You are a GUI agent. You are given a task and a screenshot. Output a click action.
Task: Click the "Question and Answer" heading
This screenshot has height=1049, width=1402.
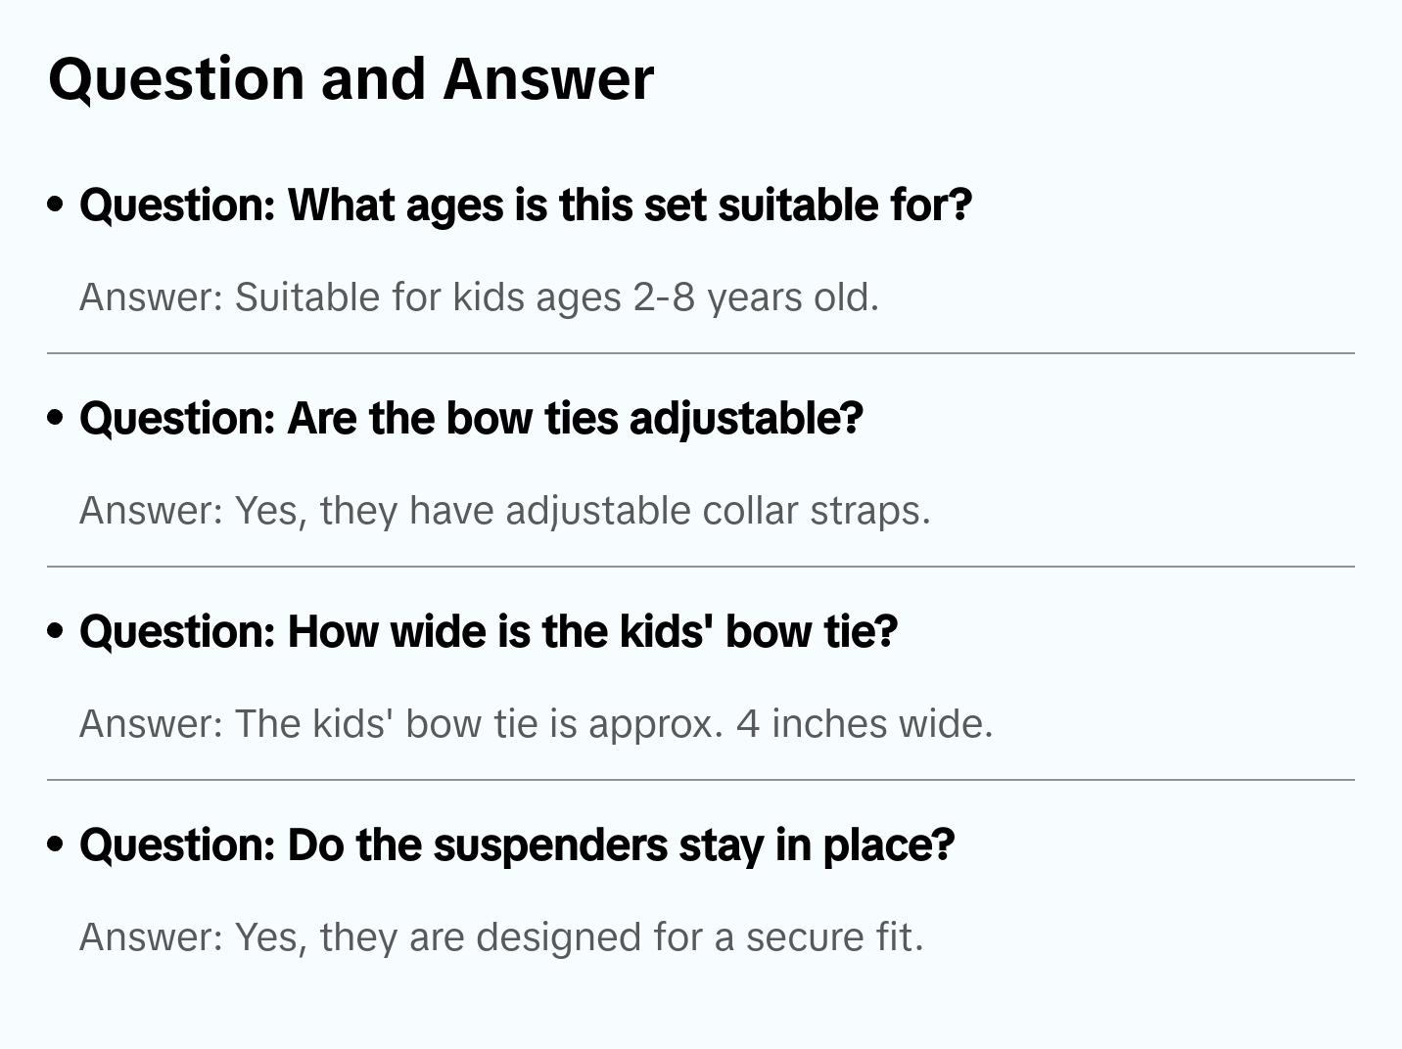(x=350, y=78)
